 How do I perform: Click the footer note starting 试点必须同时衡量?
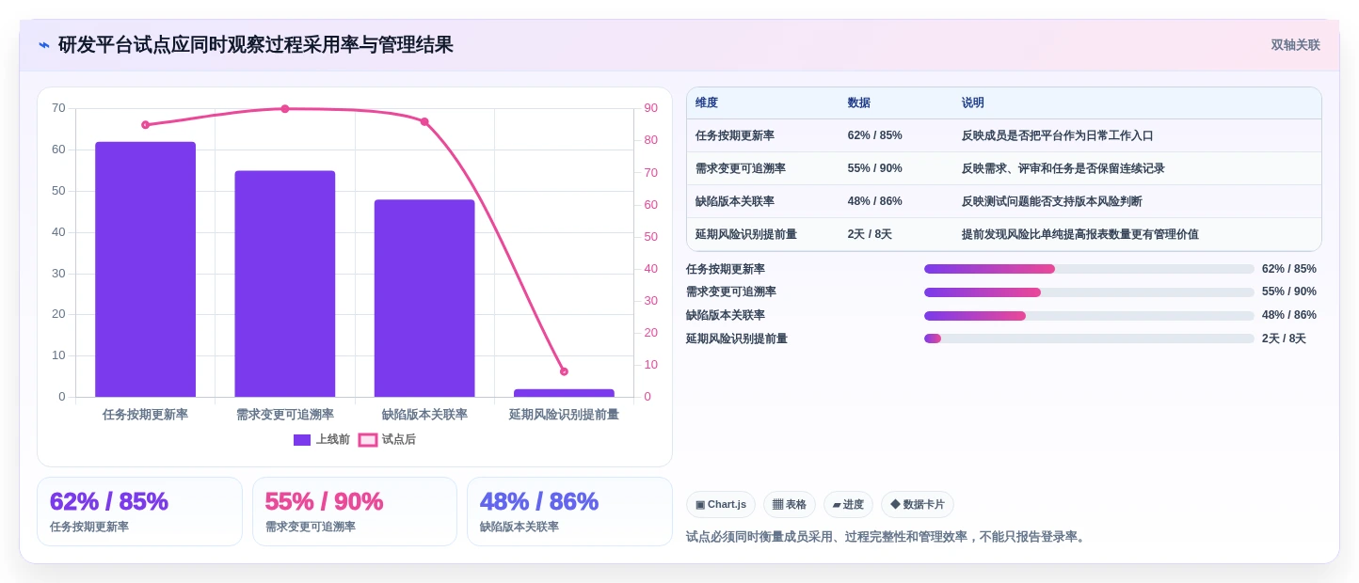(x=887, y=537)
